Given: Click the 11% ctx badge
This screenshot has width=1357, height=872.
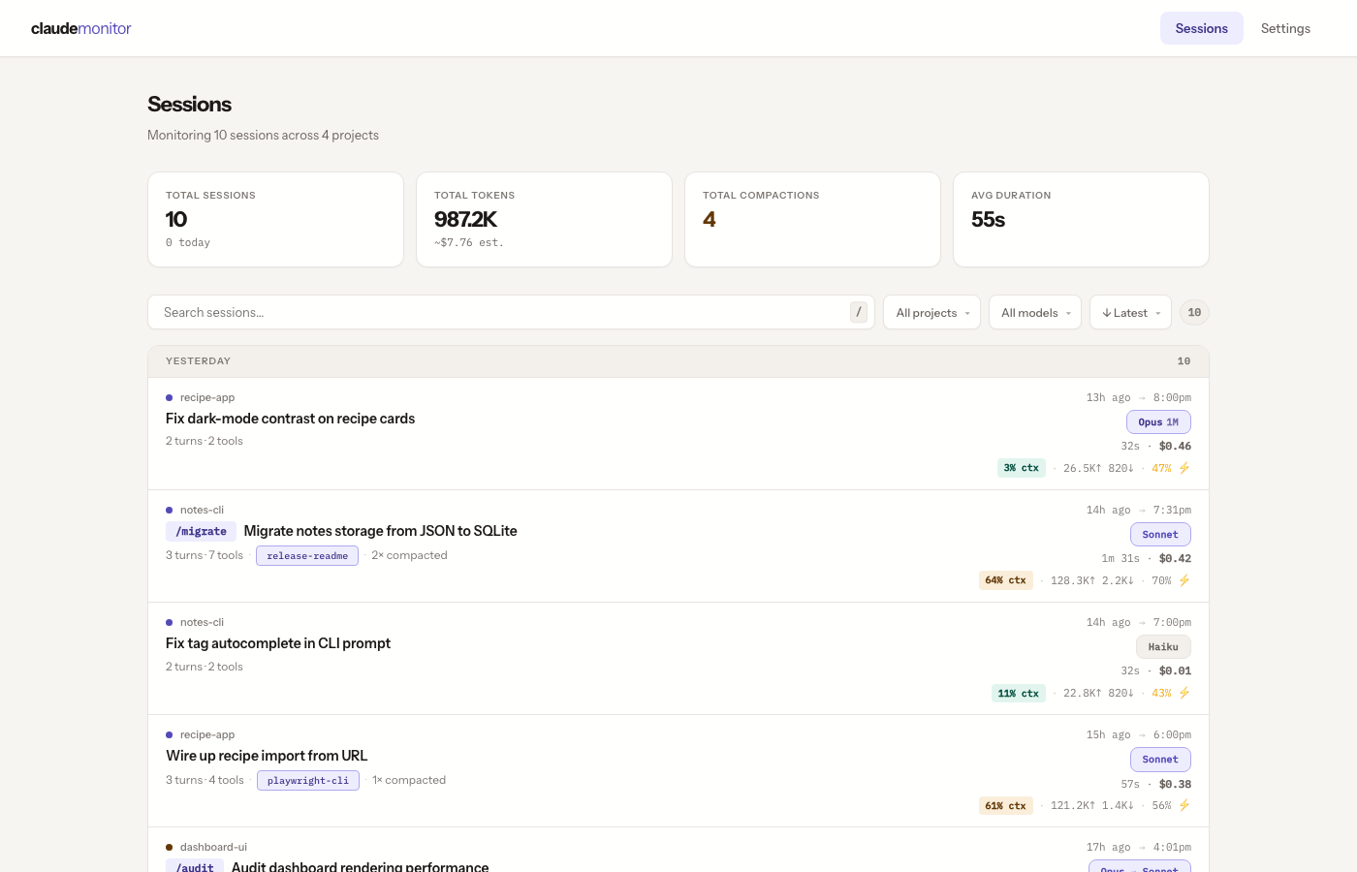Looking at the screenshot, I should tap(1019, 693).
